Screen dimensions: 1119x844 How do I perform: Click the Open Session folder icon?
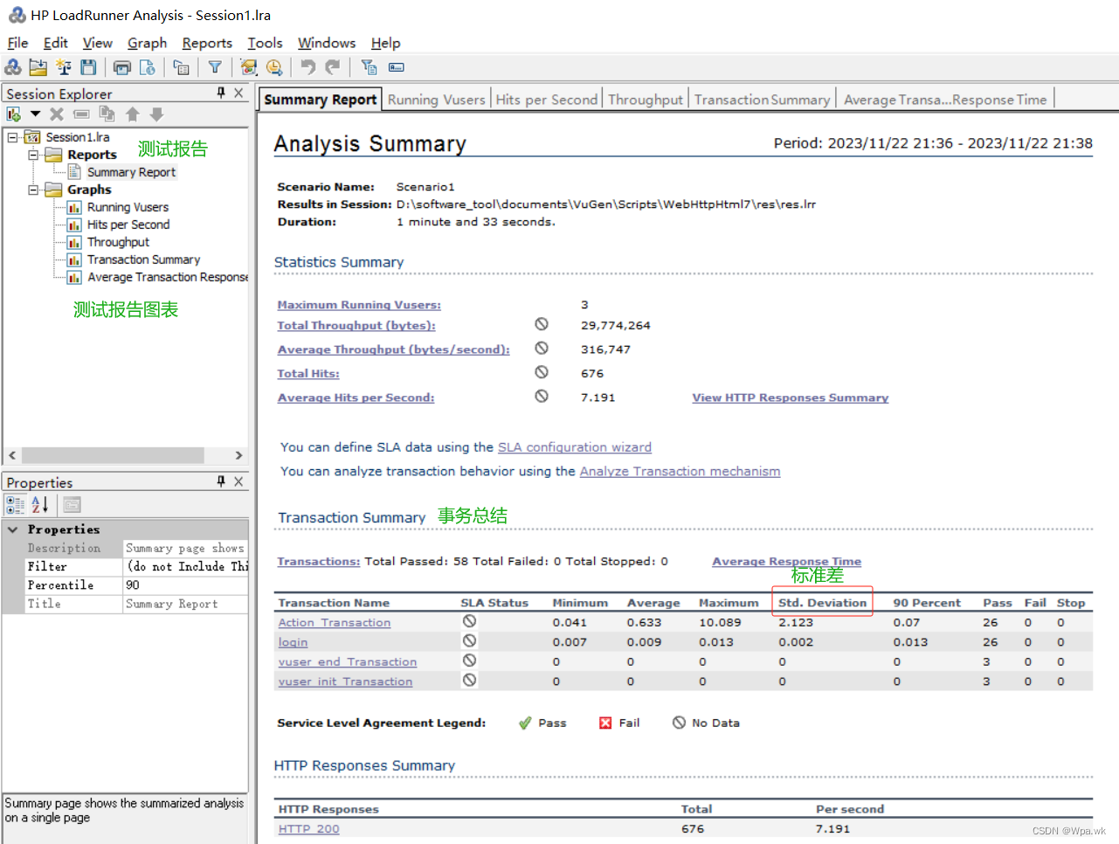[38, 67]
